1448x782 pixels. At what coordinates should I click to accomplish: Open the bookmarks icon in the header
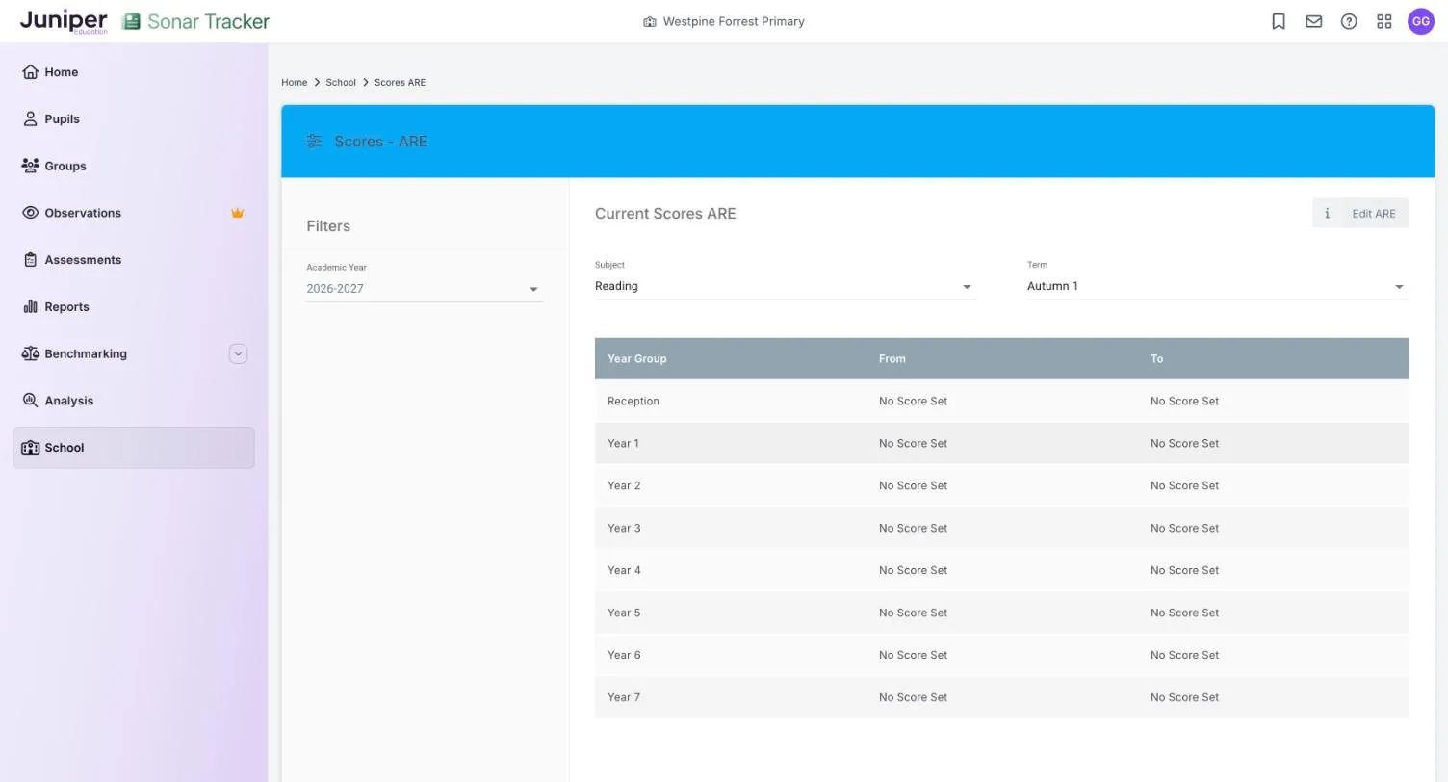(x=1279, y=21)
